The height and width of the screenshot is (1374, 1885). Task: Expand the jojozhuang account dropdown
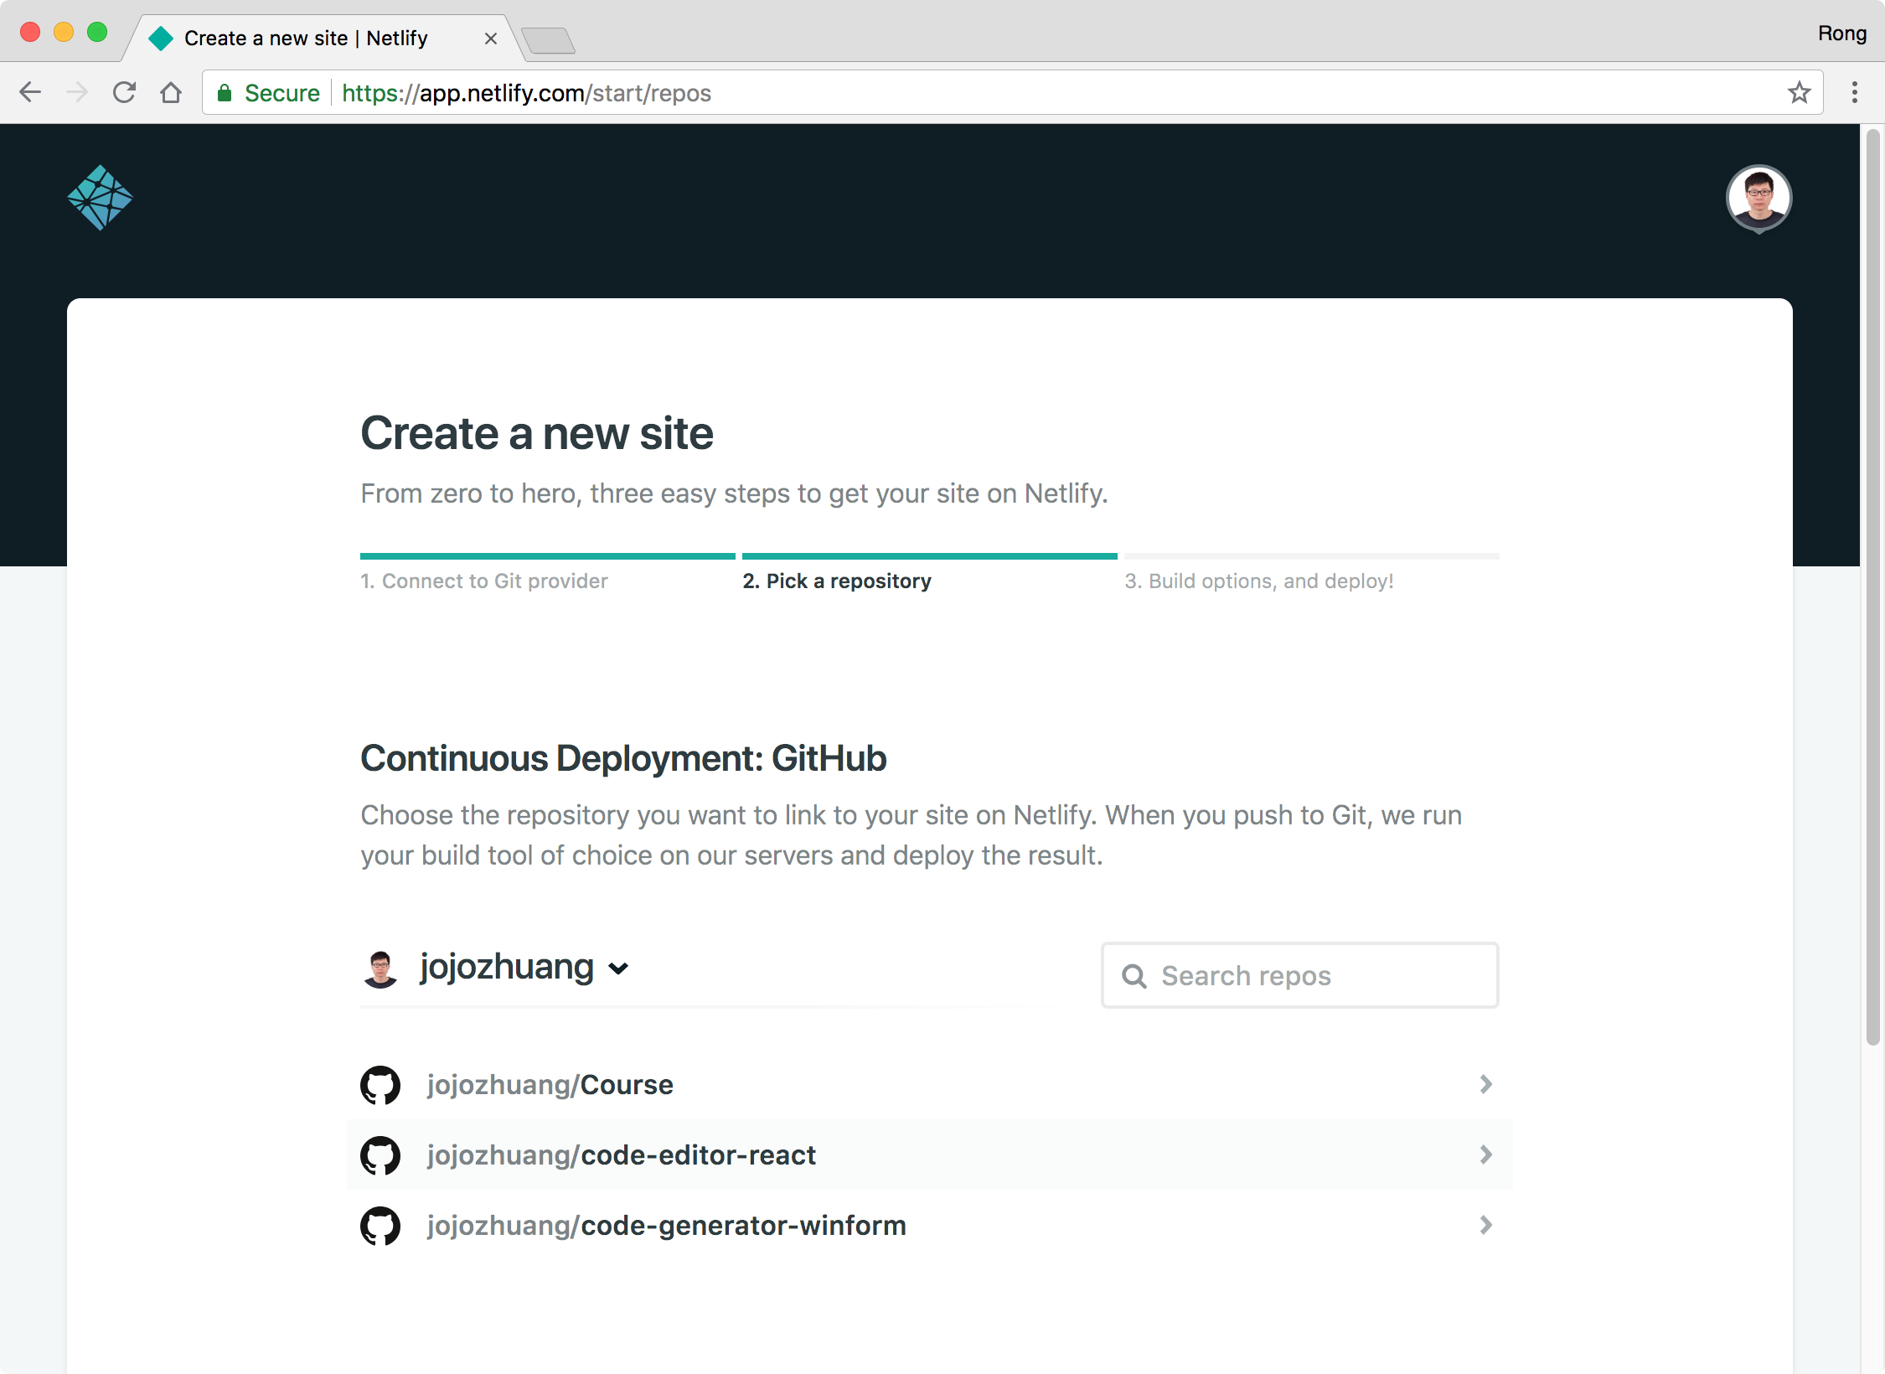click(618, 969)
